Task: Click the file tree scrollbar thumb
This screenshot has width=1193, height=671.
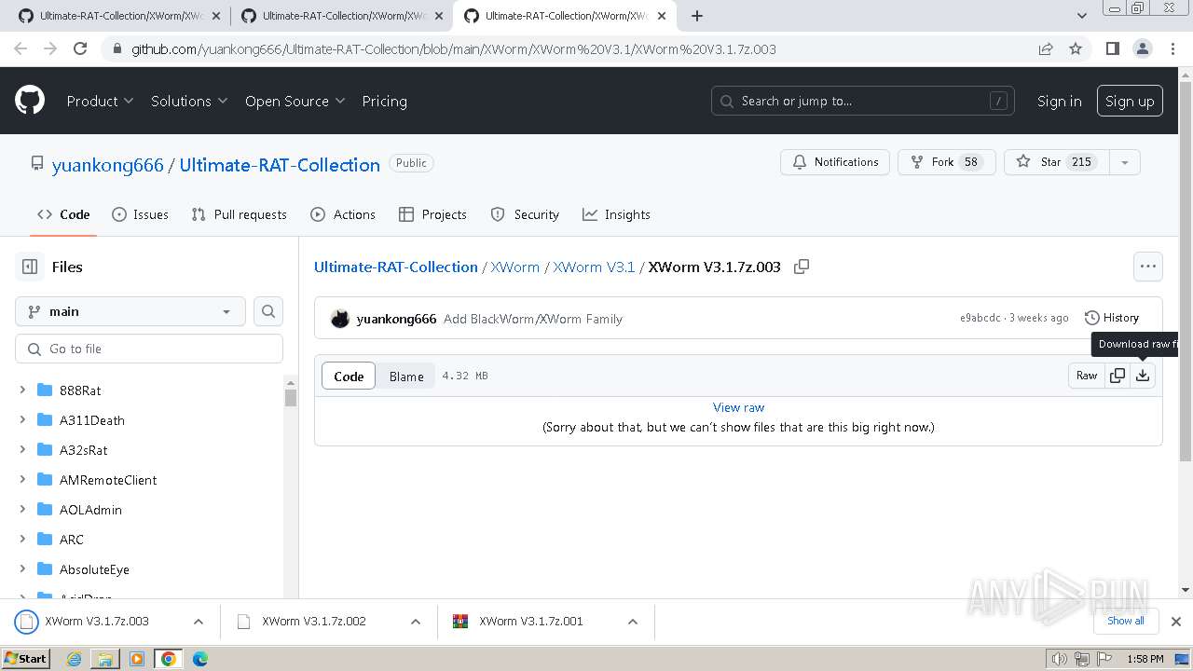Action: point(291,398)
